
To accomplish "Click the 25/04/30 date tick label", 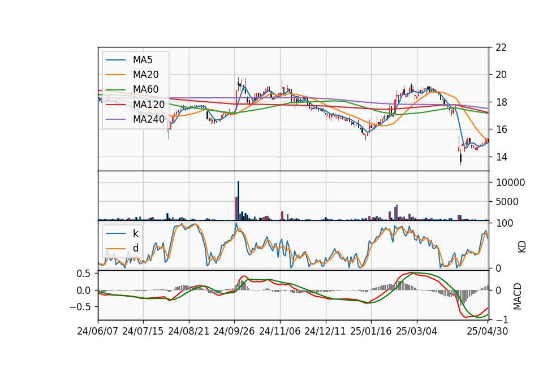I will pyautogui.click(x=488, y=331).
